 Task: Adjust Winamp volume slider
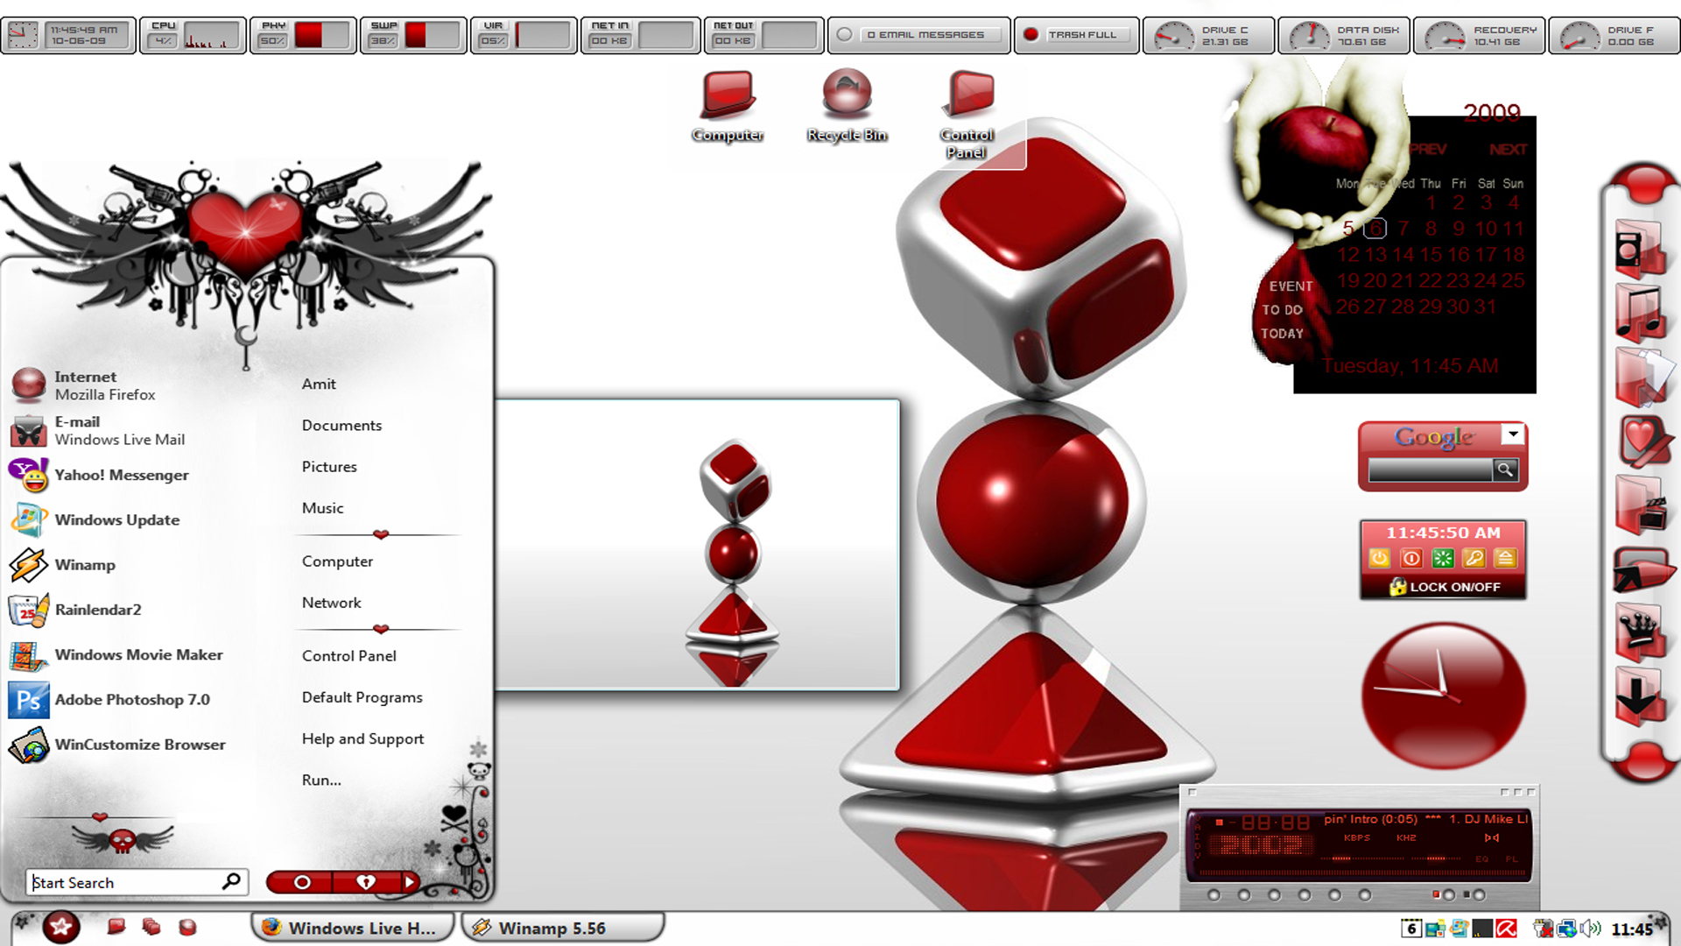pyautogui.click(x=1362, y=859)
